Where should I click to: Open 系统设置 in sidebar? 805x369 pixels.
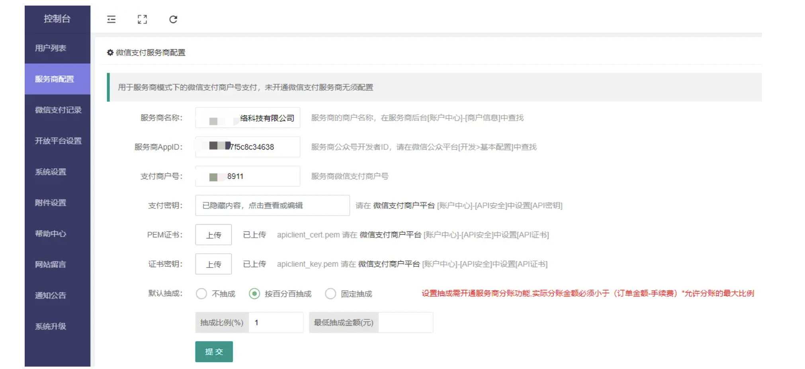(57, 172)
